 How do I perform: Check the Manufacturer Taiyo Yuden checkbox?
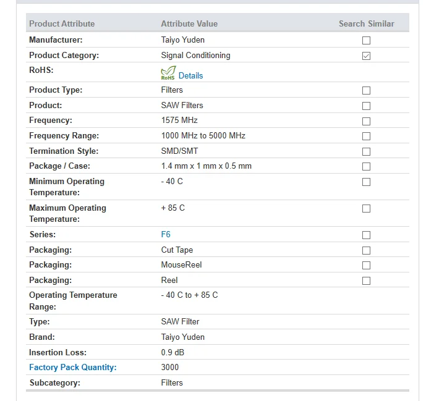[x=366, y=40]
